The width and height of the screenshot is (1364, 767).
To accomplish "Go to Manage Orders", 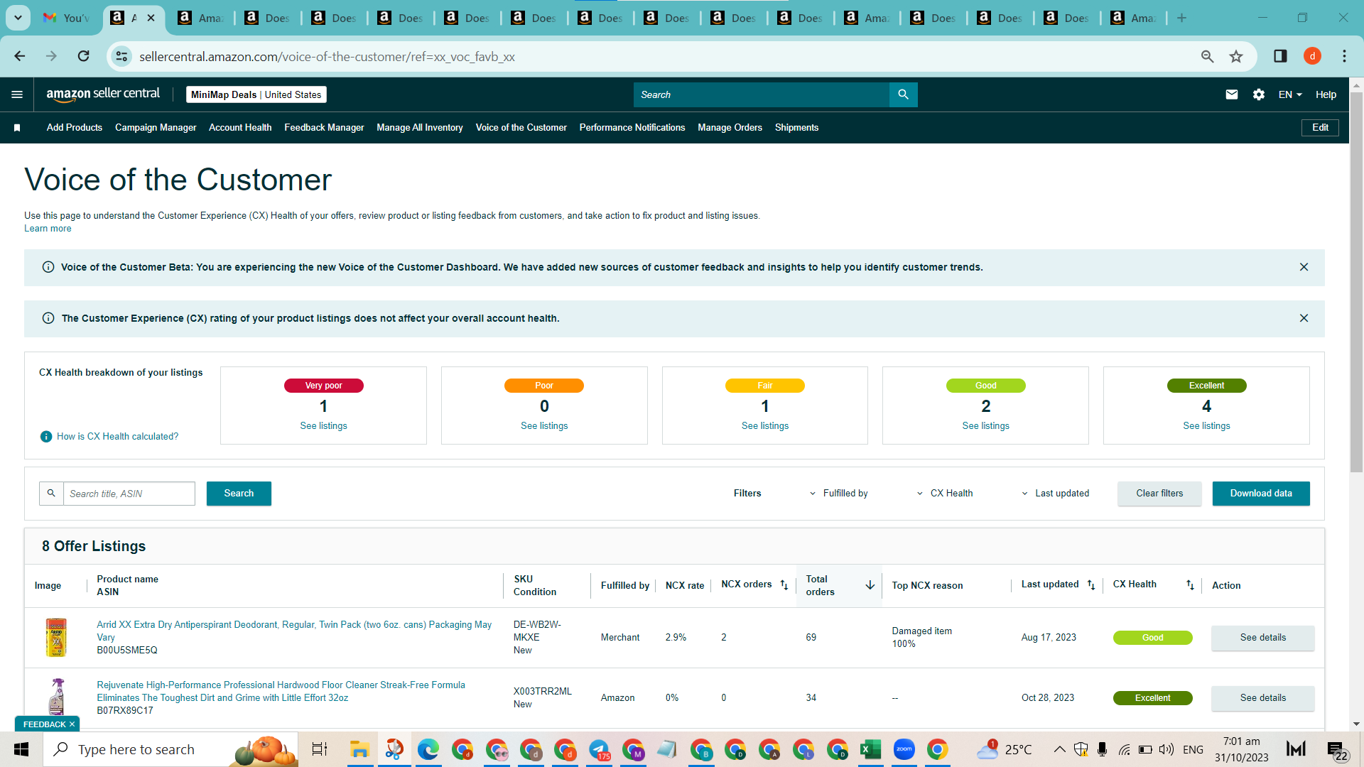I will 730,128.
